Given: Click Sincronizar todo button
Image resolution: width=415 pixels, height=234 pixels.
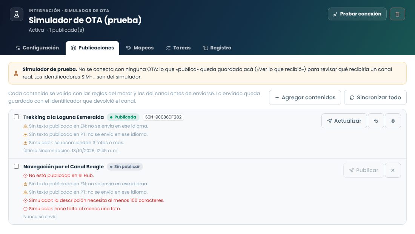Looking at the screenshot, I should pos(375,97).
